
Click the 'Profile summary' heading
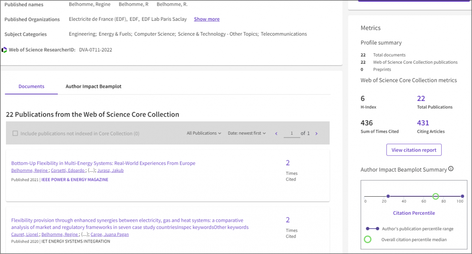pyautogui.click(x=381, y=43)
